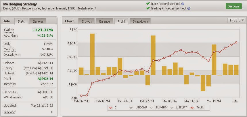Toggle the USDJPY series in the legend
247x117 pixels.
pos(178,108)
